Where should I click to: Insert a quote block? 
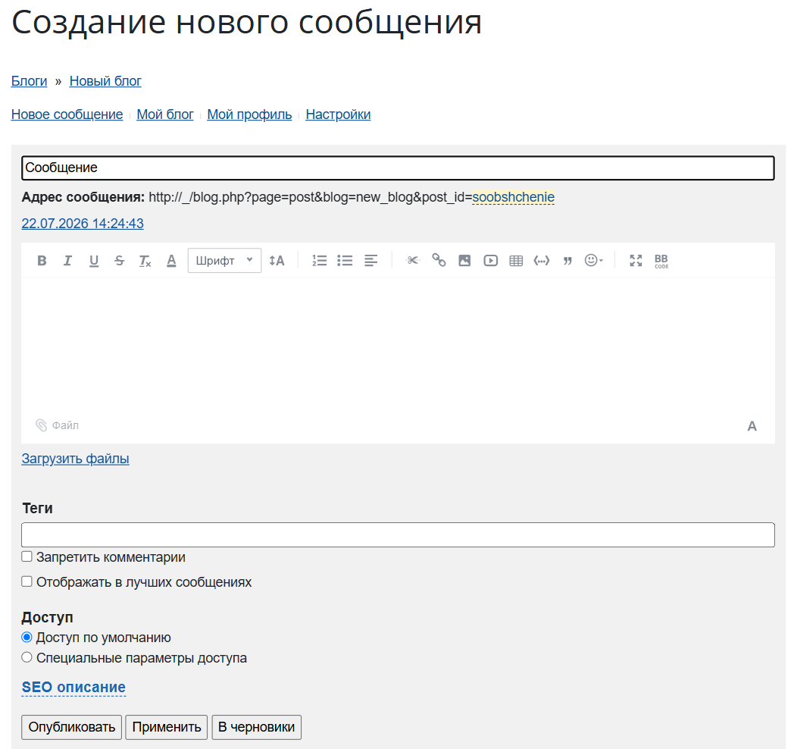[x=567, y=261]
